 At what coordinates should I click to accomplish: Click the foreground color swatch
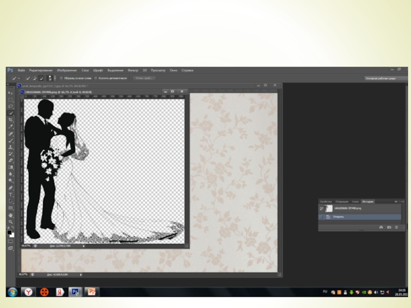pyautogui.click(x=9, y=232)
